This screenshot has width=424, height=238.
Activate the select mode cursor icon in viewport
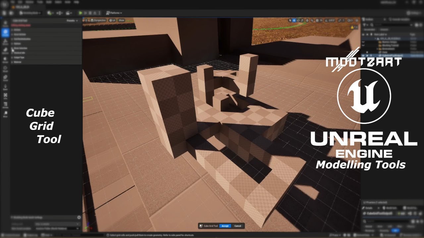pos(290,20)
